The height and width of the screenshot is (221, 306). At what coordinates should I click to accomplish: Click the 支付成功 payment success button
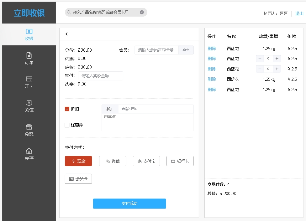(129, 203)
